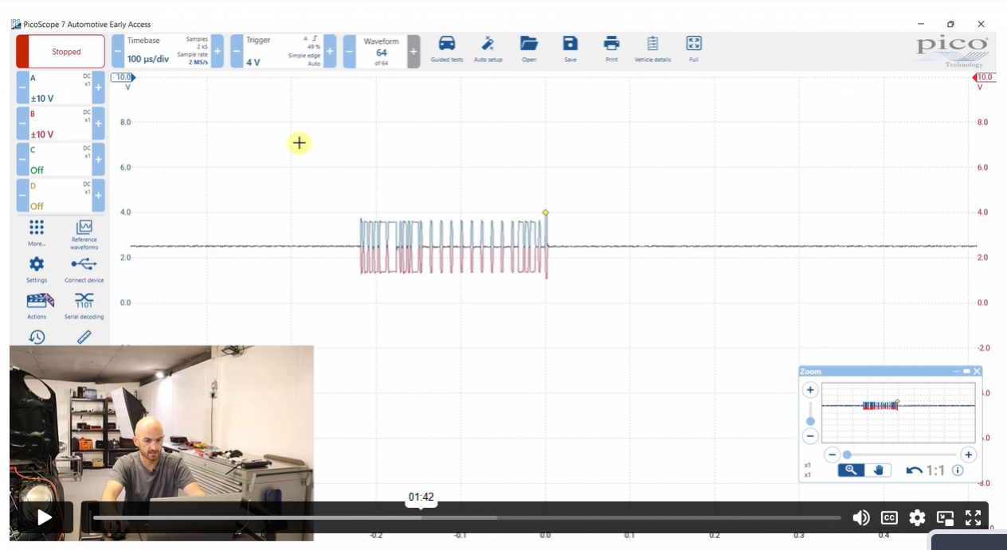
Task: Decrease the Trigger level
Action: point(237,52)
